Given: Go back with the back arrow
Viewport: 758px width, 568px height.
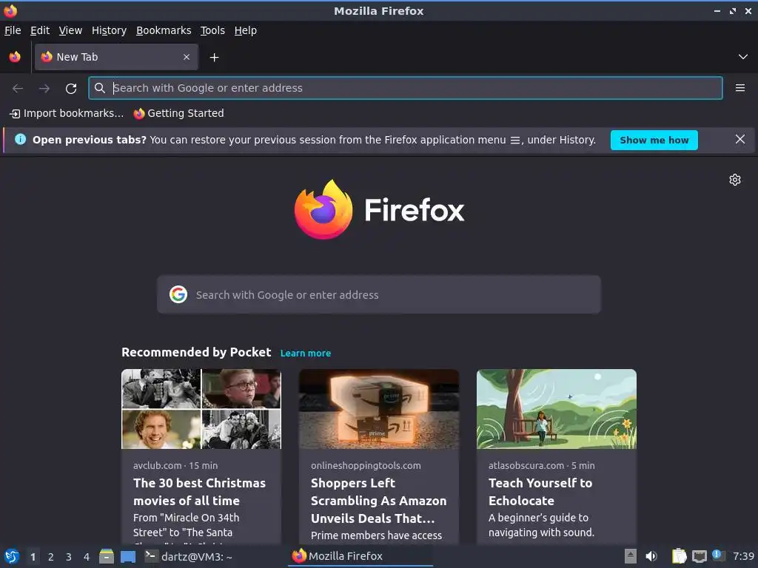Looking at the screenshot, I should coord(18,89).
